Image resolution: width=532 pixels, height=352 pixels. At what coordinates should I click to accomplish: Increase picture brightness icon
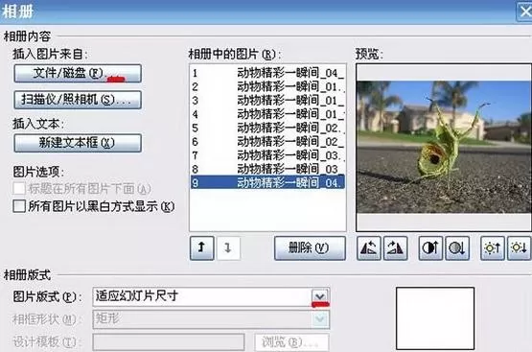[493, 248]
